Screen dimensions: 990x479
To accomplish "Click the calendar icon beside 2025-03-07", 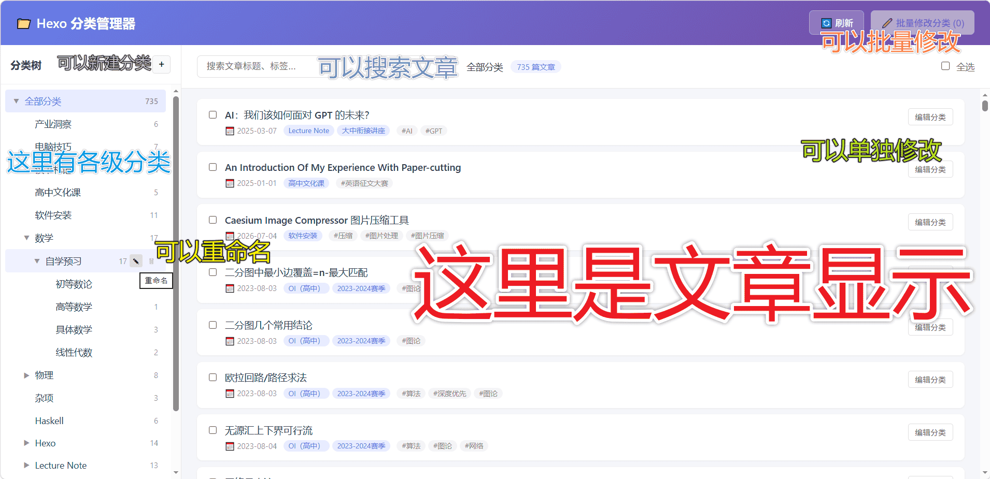I will point(230,131).
